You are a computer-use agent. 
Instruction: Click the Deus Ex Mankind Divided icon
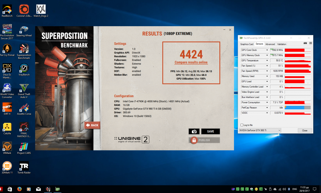(7, 71)
